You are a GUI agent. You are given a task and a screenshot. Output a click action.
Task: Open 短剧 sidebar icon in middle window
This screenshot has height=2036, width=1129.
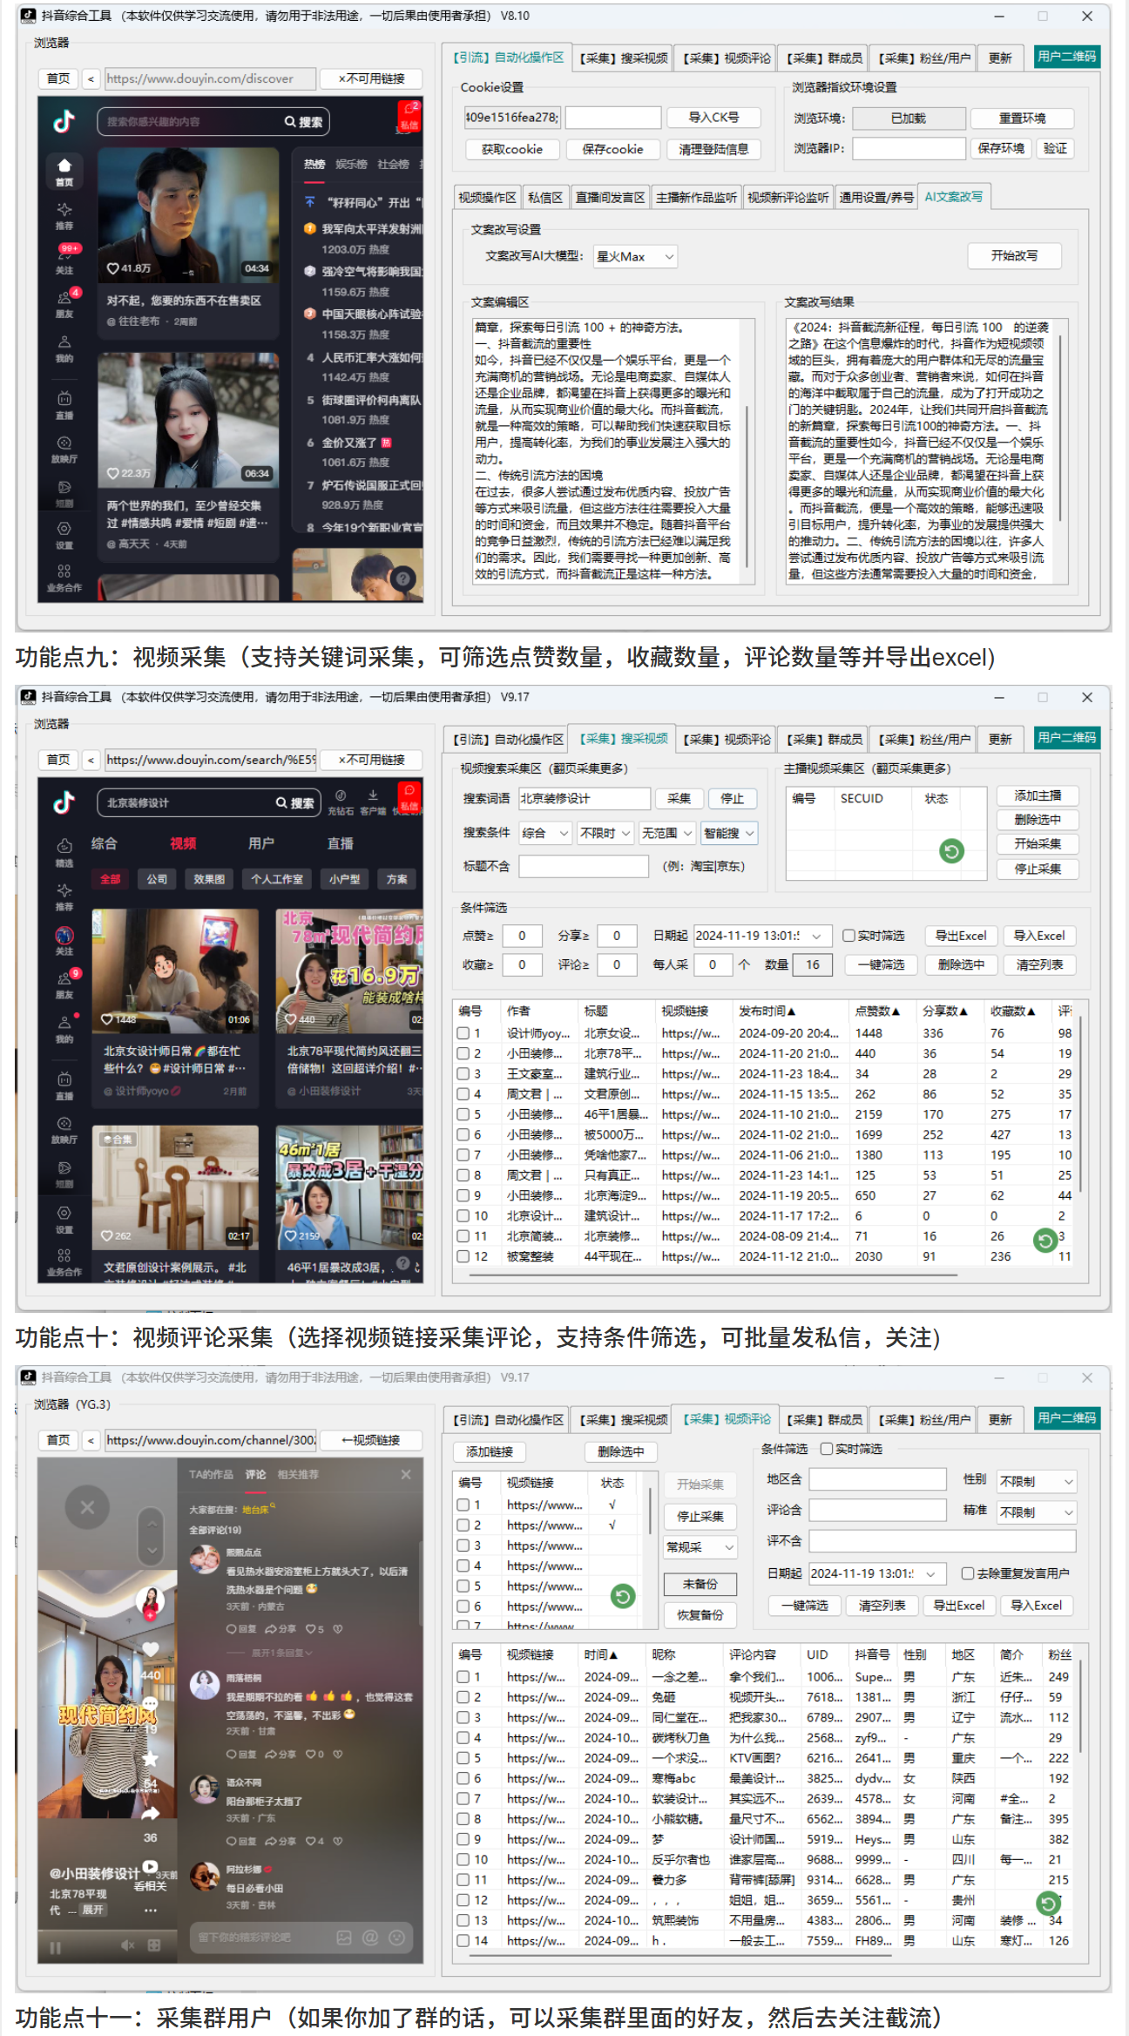click(64, 1173)
